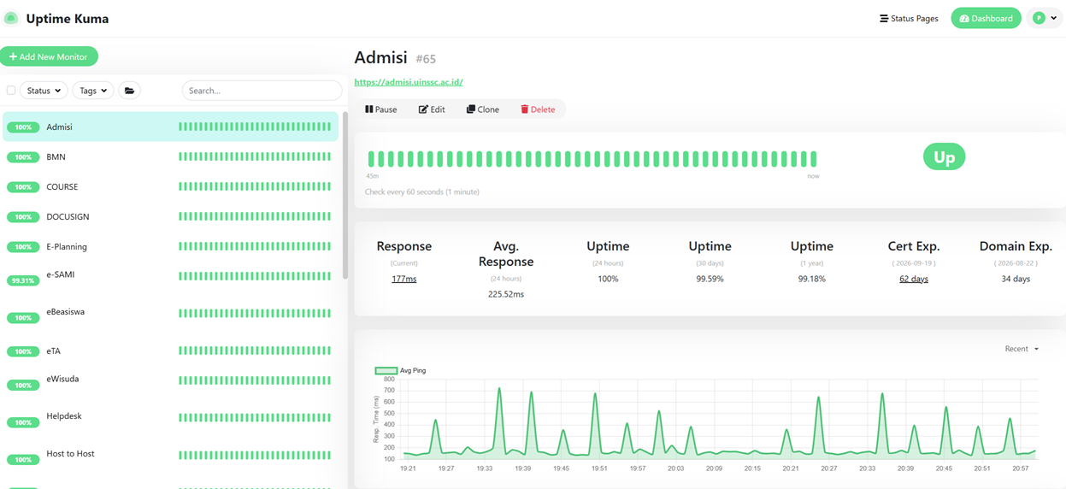Select the Helpdesk monitor
Viewport: 1066px width, 489px height.
pyautogui.click(x=171, y=418)
